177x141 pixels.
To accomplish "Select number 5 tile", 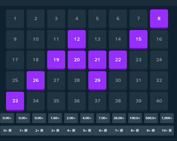I will coord(97,19).
